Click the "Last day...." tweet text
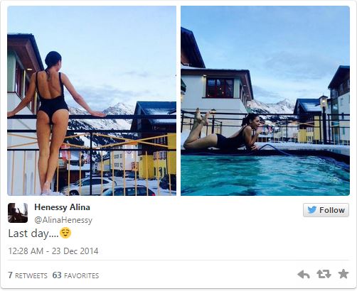Image resolution: width=357 pixels, height=291 pixels. coord(33,234)
